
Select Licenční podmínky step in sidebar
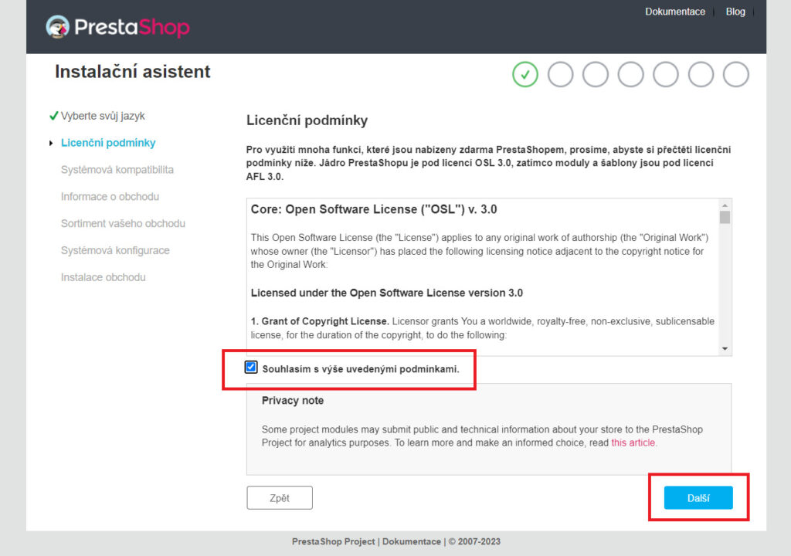coord(108,143)
